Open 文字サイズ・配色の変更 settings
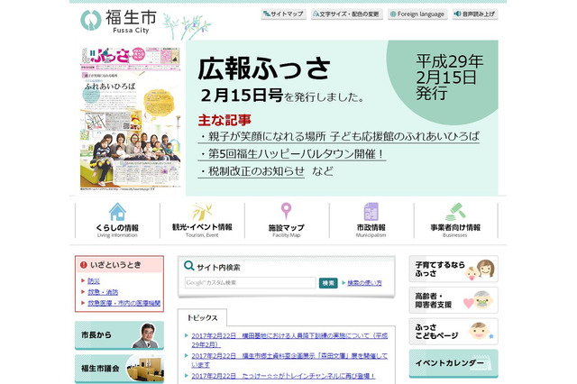The height and width of the screenshot is (384, 577). tap(346, 14)
